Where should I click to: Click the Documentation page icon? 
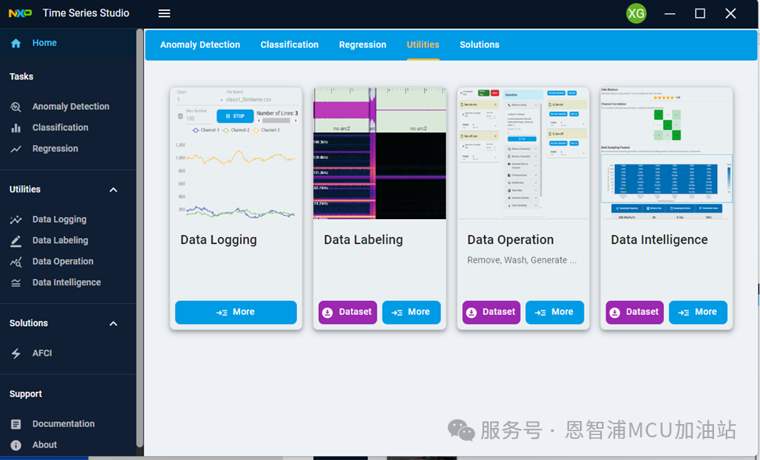16,424
